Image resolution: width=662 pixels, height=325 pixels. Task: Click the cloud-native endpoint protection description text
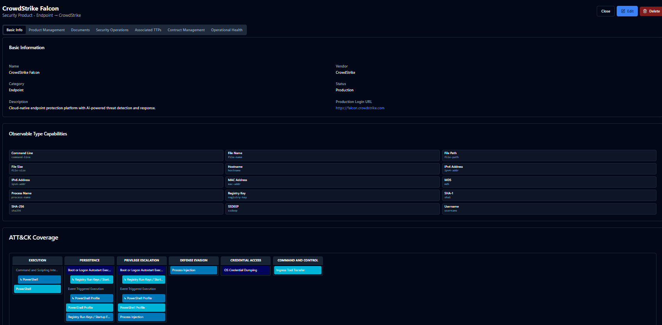click(x=82, y=108)
